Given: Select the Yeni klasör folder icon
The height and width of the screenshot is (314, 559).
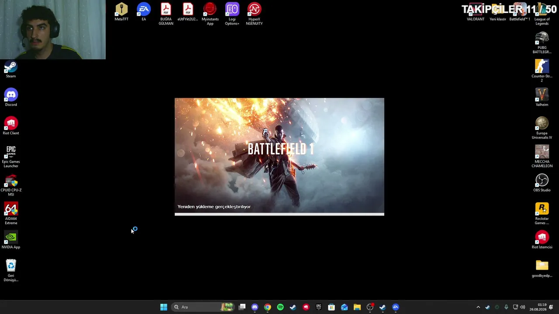Looking at the screenshot, I should [498, 12].
